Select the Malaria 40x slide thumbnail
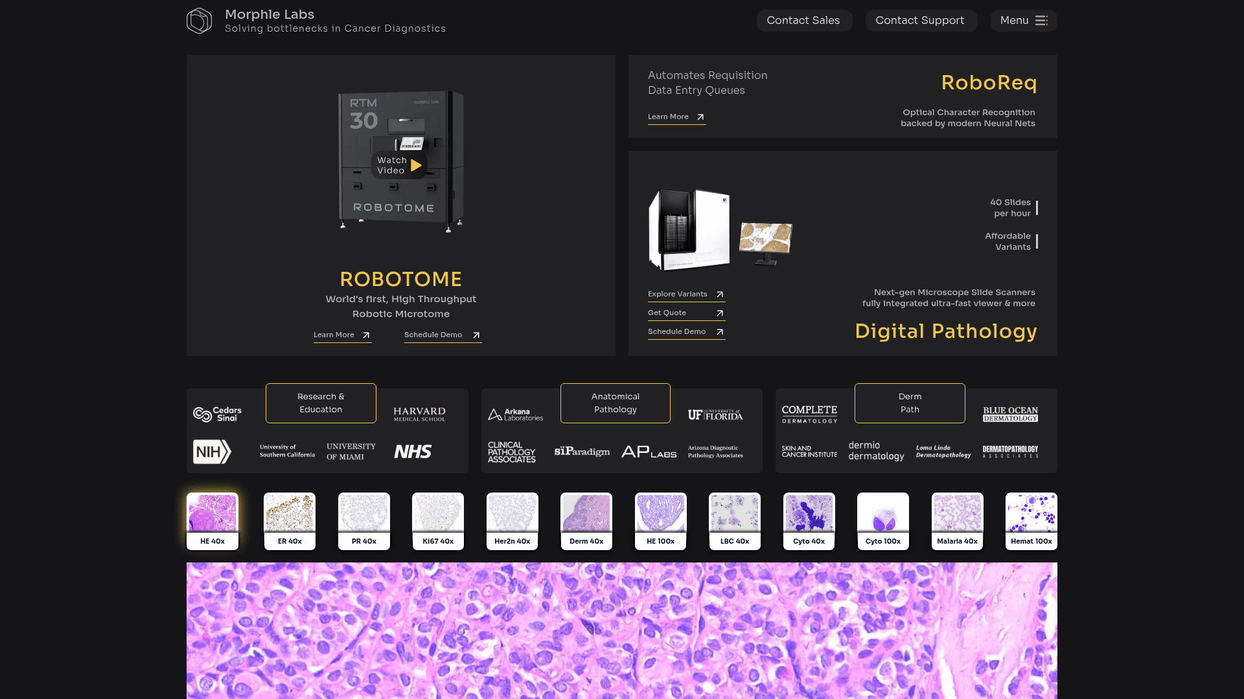This screenshot has height=699, width=1244. (x=958, y=522)
